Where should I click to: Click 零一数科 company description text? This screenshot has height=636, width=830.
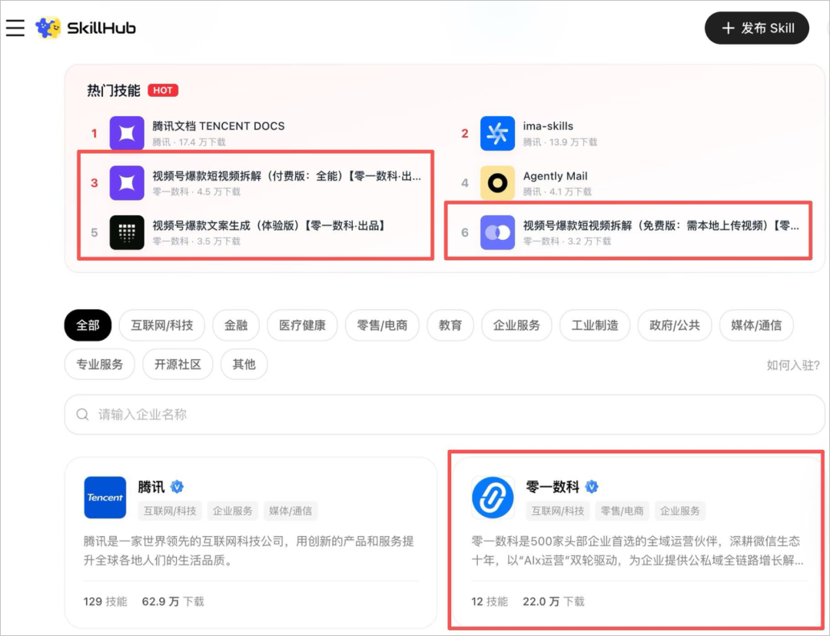(638, 551)
